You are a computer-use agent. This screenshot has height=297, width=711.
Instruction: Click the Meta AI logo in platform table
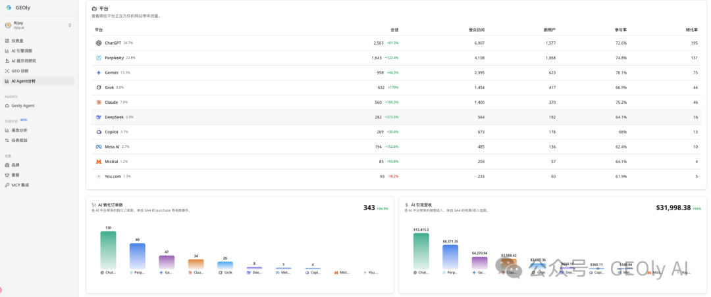(x=98, y=147)
